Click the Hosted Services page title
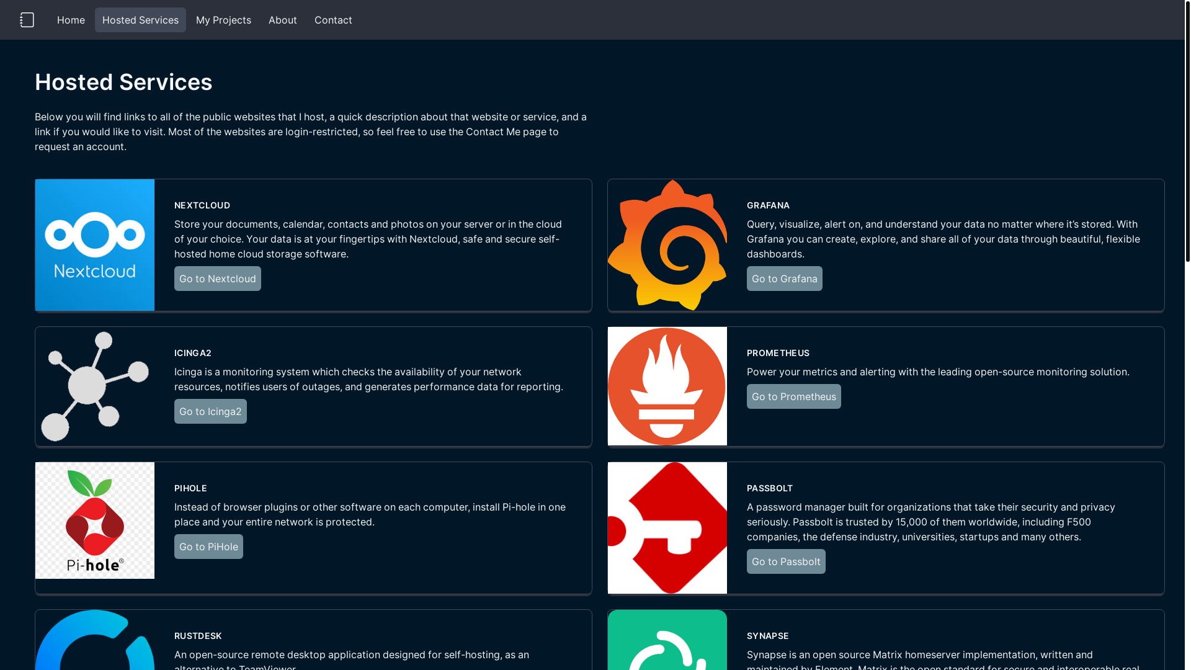 (123, 82)
